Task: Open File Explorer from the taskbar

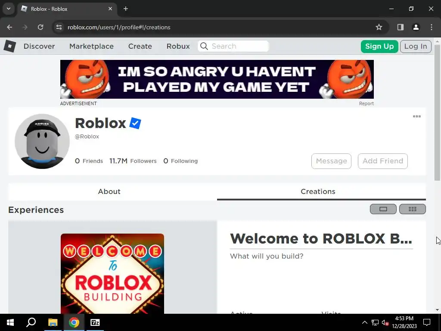Action: pos(53,322)
